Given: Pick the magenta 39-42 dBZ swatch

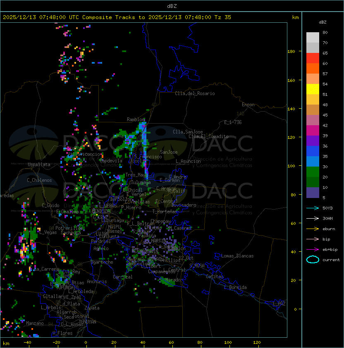Looking at the screenshot, I should [313, 131].
